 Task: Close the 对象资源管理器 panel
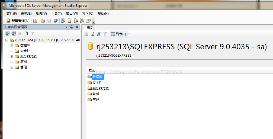tap(77, 27)
